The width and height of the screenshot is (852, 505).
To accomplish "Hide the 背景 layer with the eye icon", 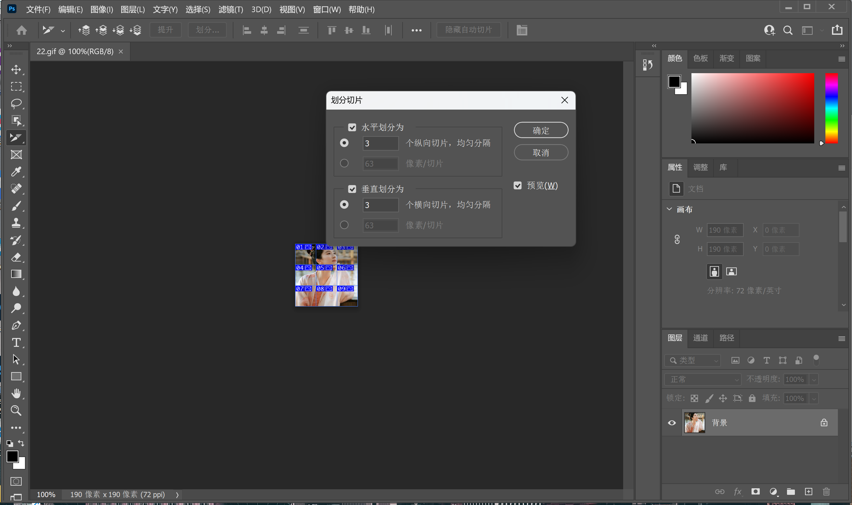I will 672,423.
